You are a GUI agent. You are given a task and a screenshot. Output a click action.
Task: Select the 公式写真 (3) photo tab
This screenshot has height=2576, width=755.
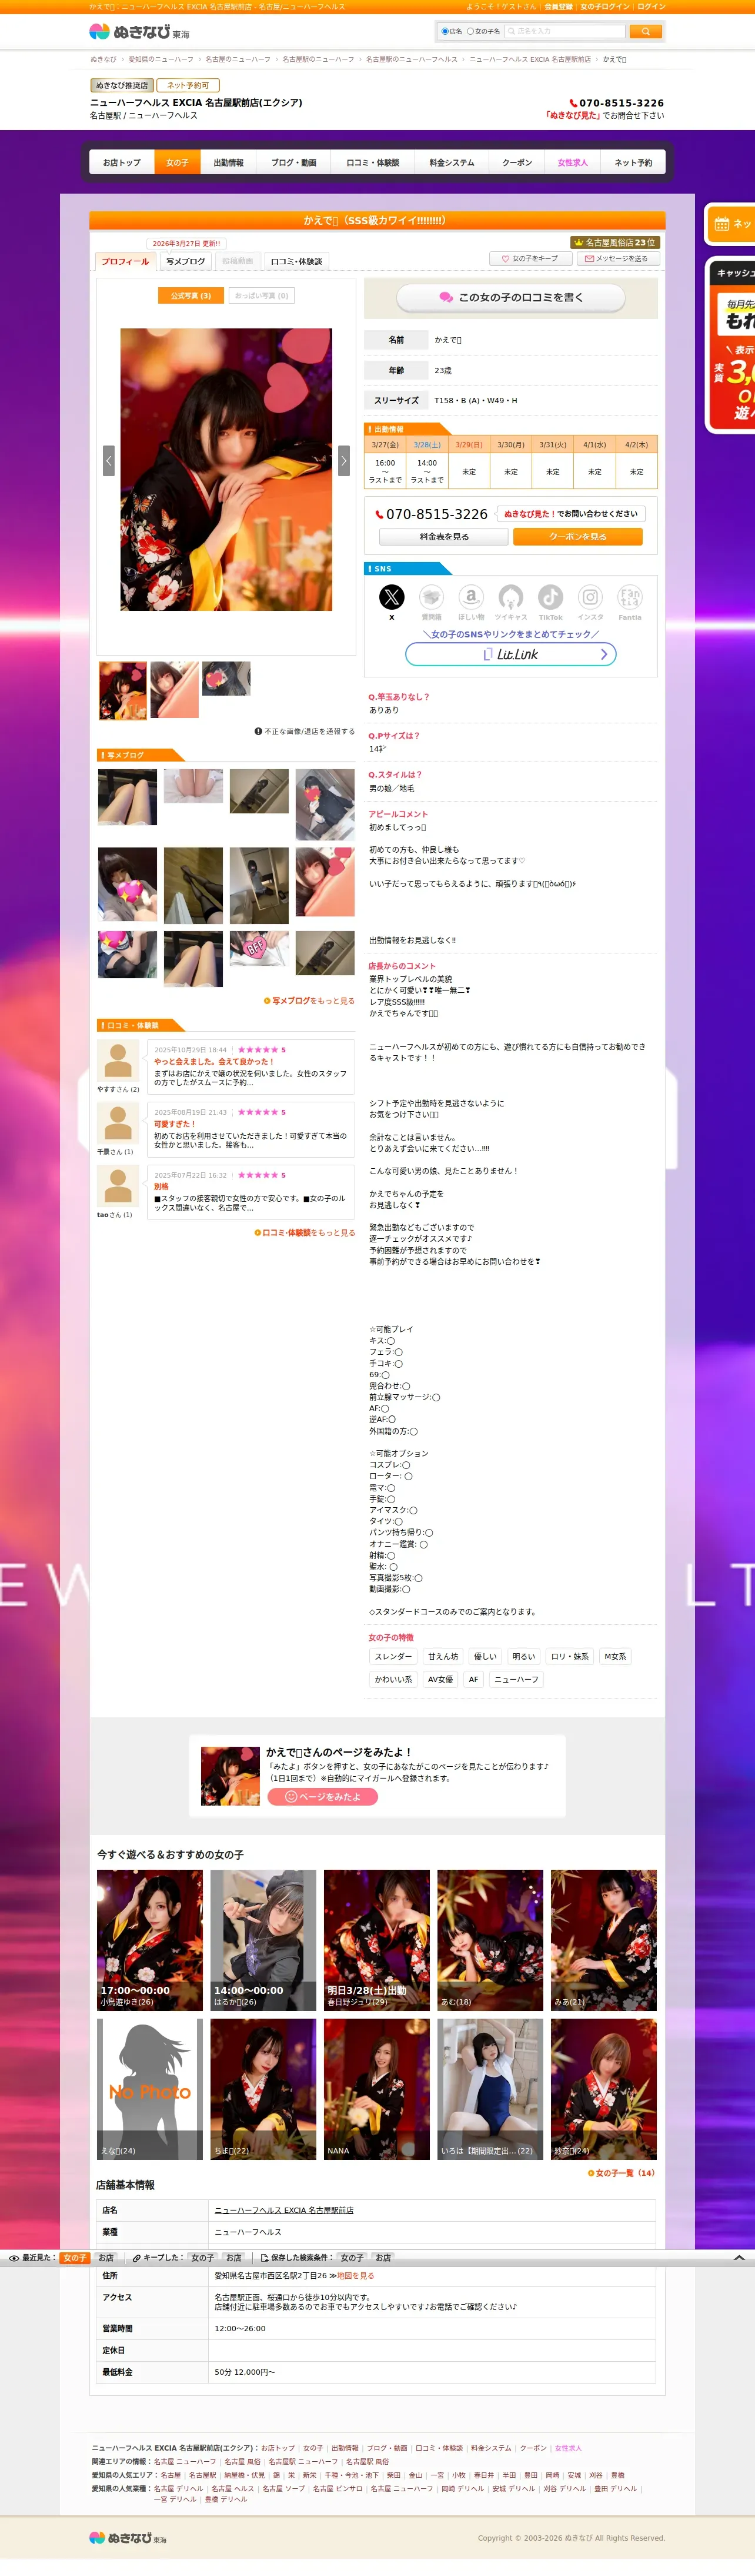tap(191, 296)
